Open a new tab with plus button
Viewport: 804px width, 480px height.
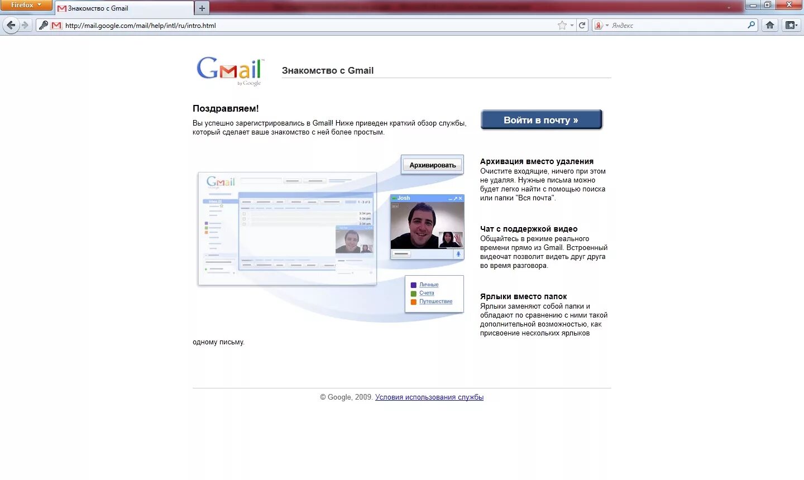tap(202, 8)
